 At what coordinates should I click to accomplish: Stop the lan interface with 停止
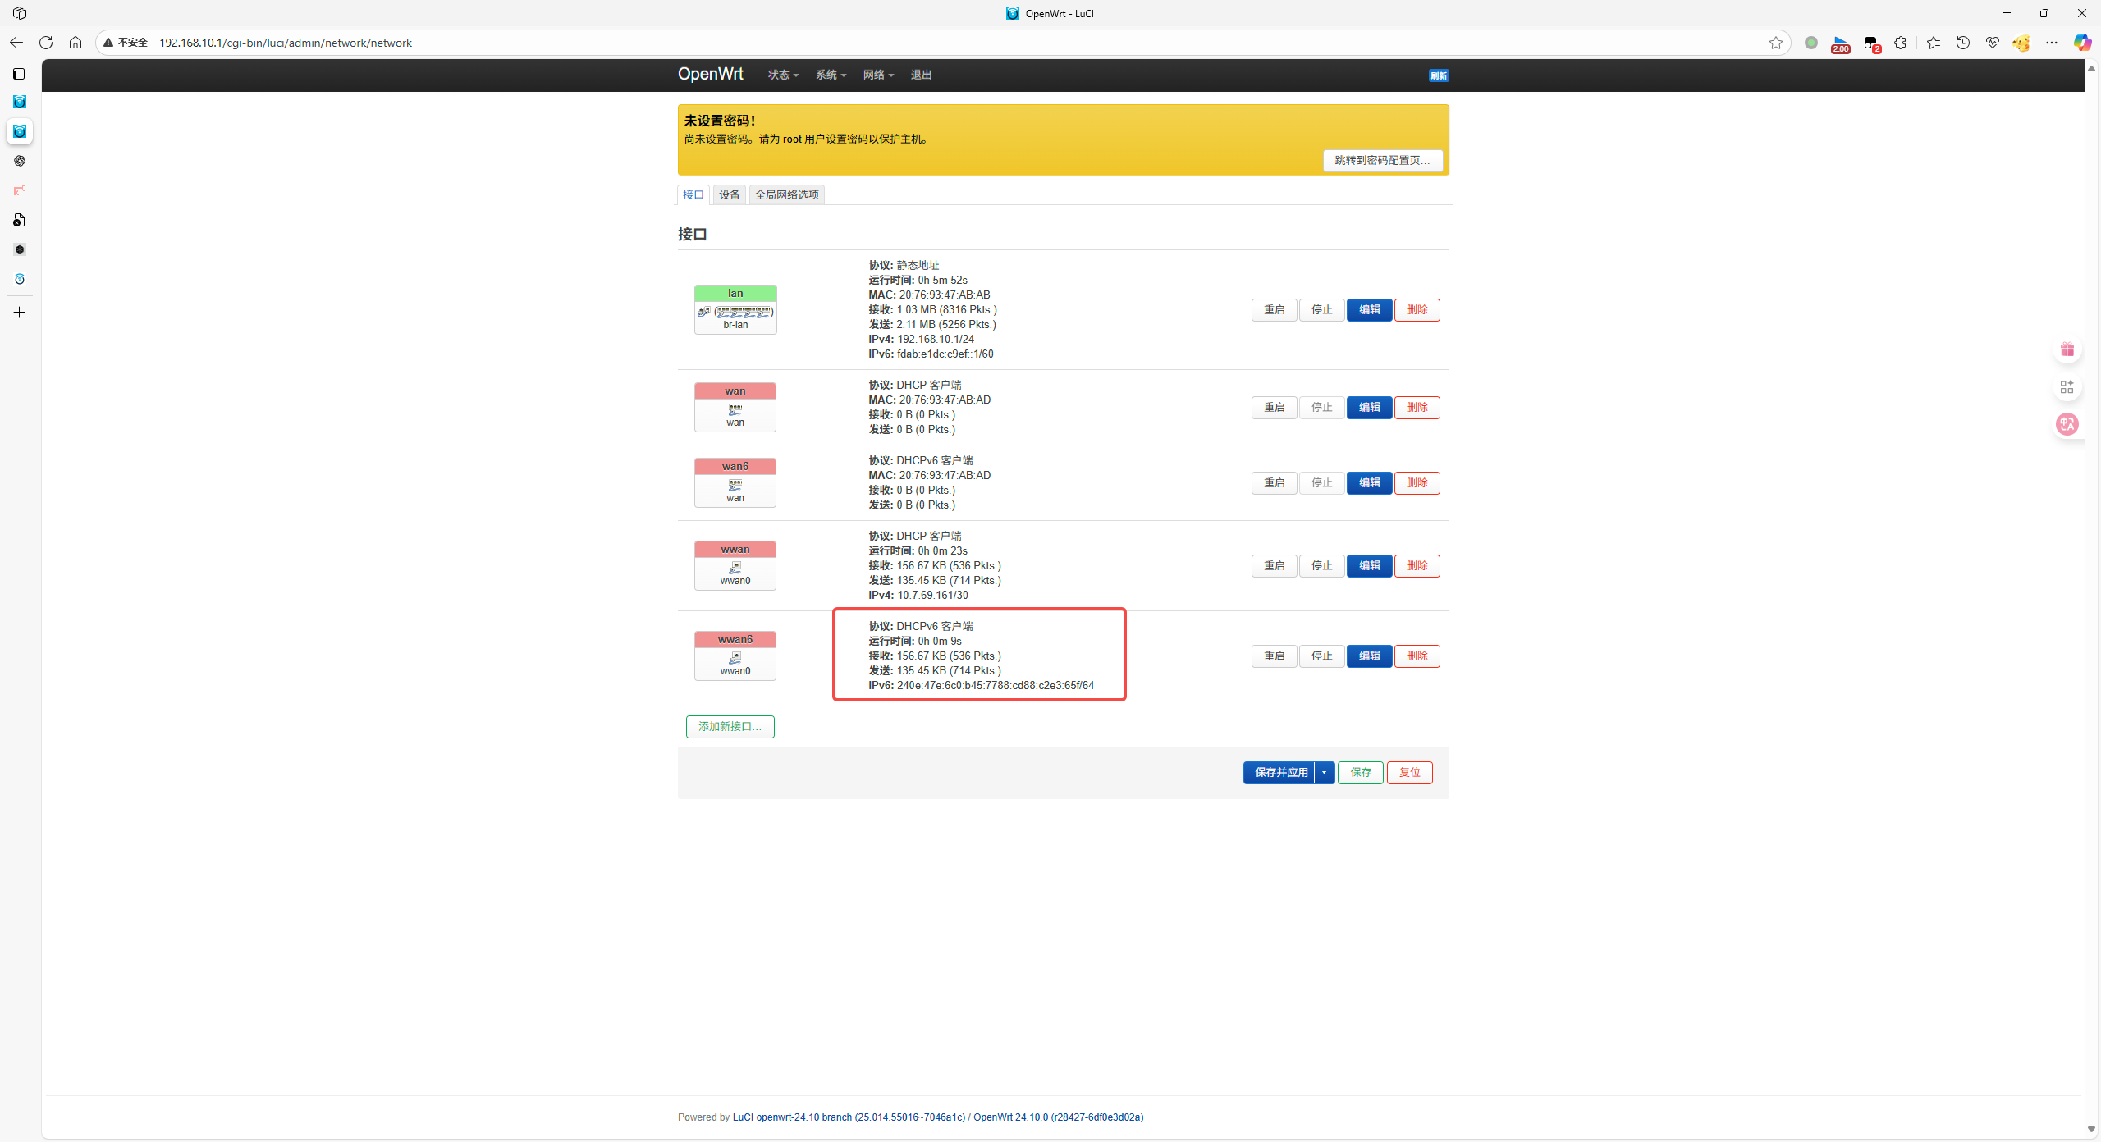coord(1322,309)
